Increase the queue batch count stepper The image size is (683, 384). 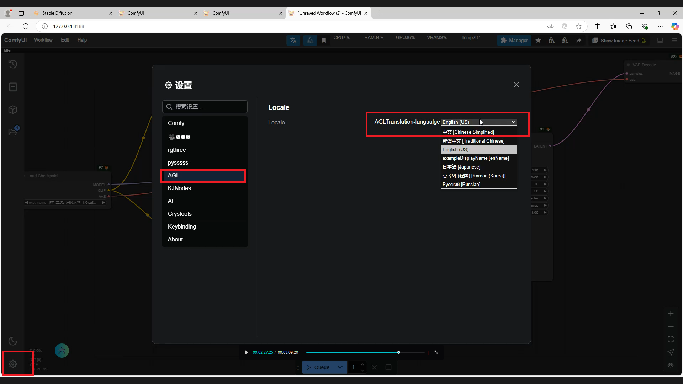[x=362, y=365]
